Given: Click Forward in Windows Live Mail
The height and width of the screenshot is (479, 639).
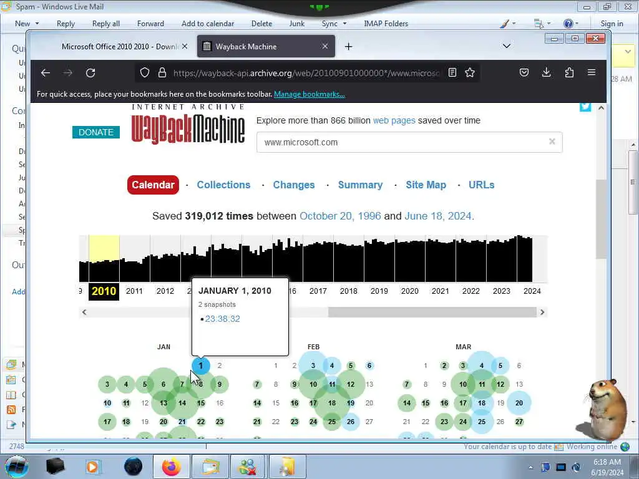Looking at the screenshot, I should pos(150,24).
